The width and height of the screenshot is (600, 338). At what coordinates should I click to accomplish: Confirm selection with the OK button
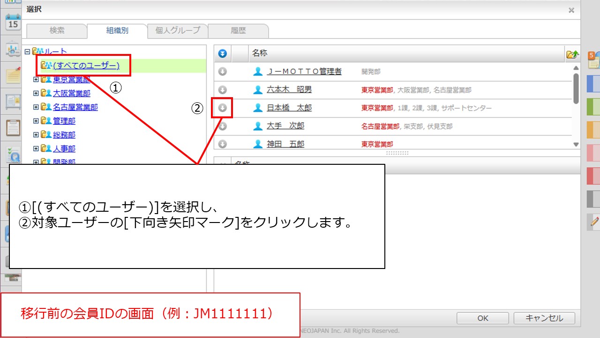click(x=483, y=318)
